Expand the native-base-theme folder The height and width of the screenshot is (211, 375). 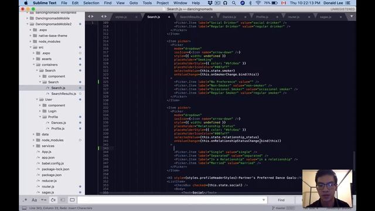pyautogui.click(x=30, y=36)
